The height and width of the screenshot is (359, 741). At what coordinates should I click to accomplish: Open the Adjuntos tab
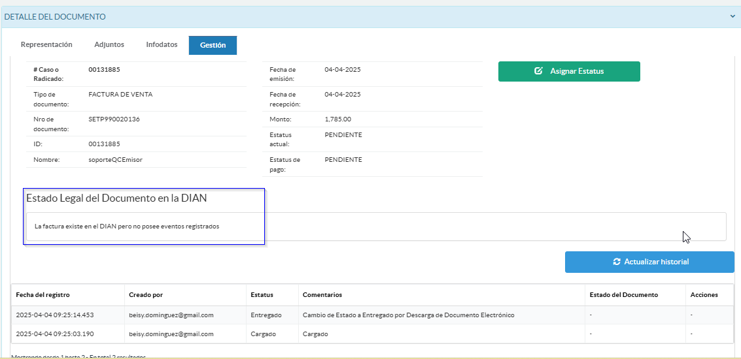pos(109,45)
